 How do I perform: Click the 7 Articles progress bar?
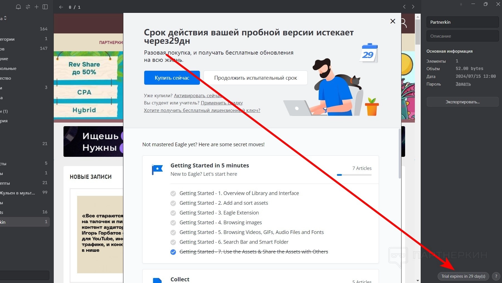[x=354, y=175]
